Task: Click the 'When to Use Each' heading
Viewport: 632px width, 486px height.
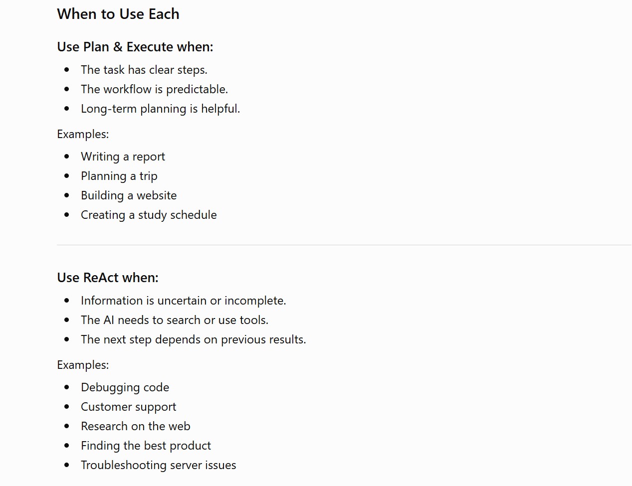Action: pyautogui.click(x=118, y=14)
